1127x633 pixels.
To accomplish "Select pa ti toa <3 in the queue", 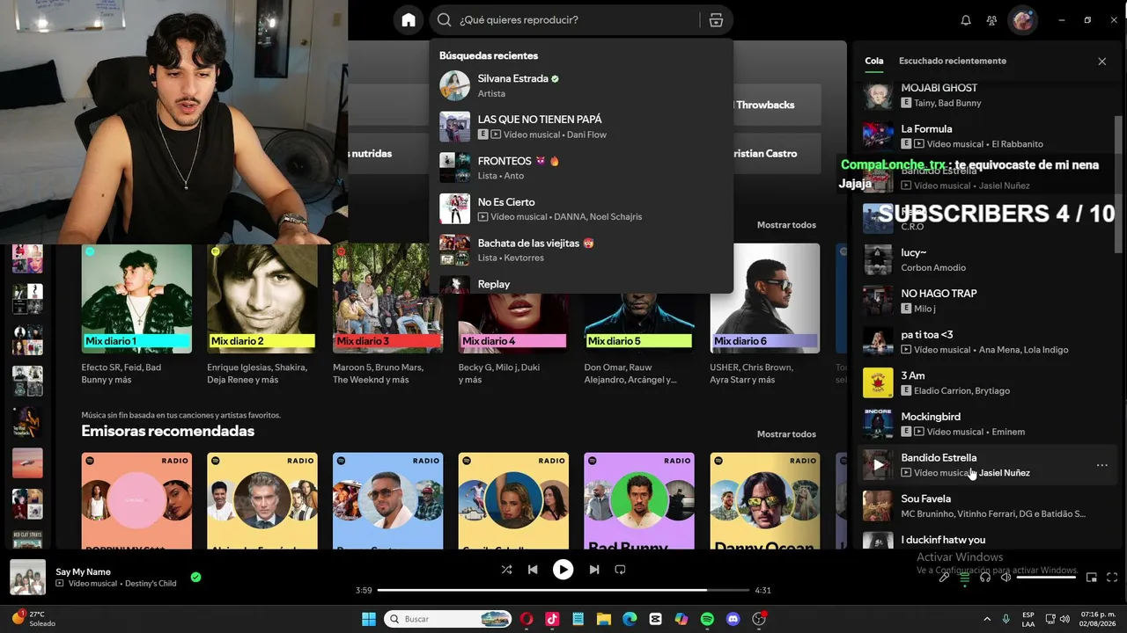I will tap(986, 342).
